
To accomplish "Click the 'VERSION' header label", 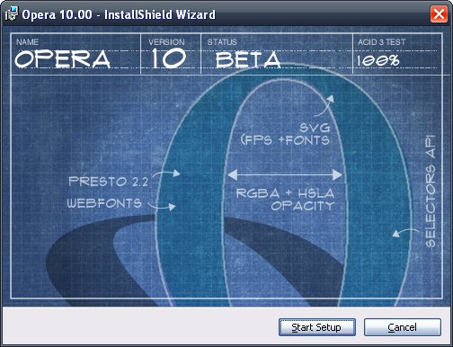I will pos(166,42).
